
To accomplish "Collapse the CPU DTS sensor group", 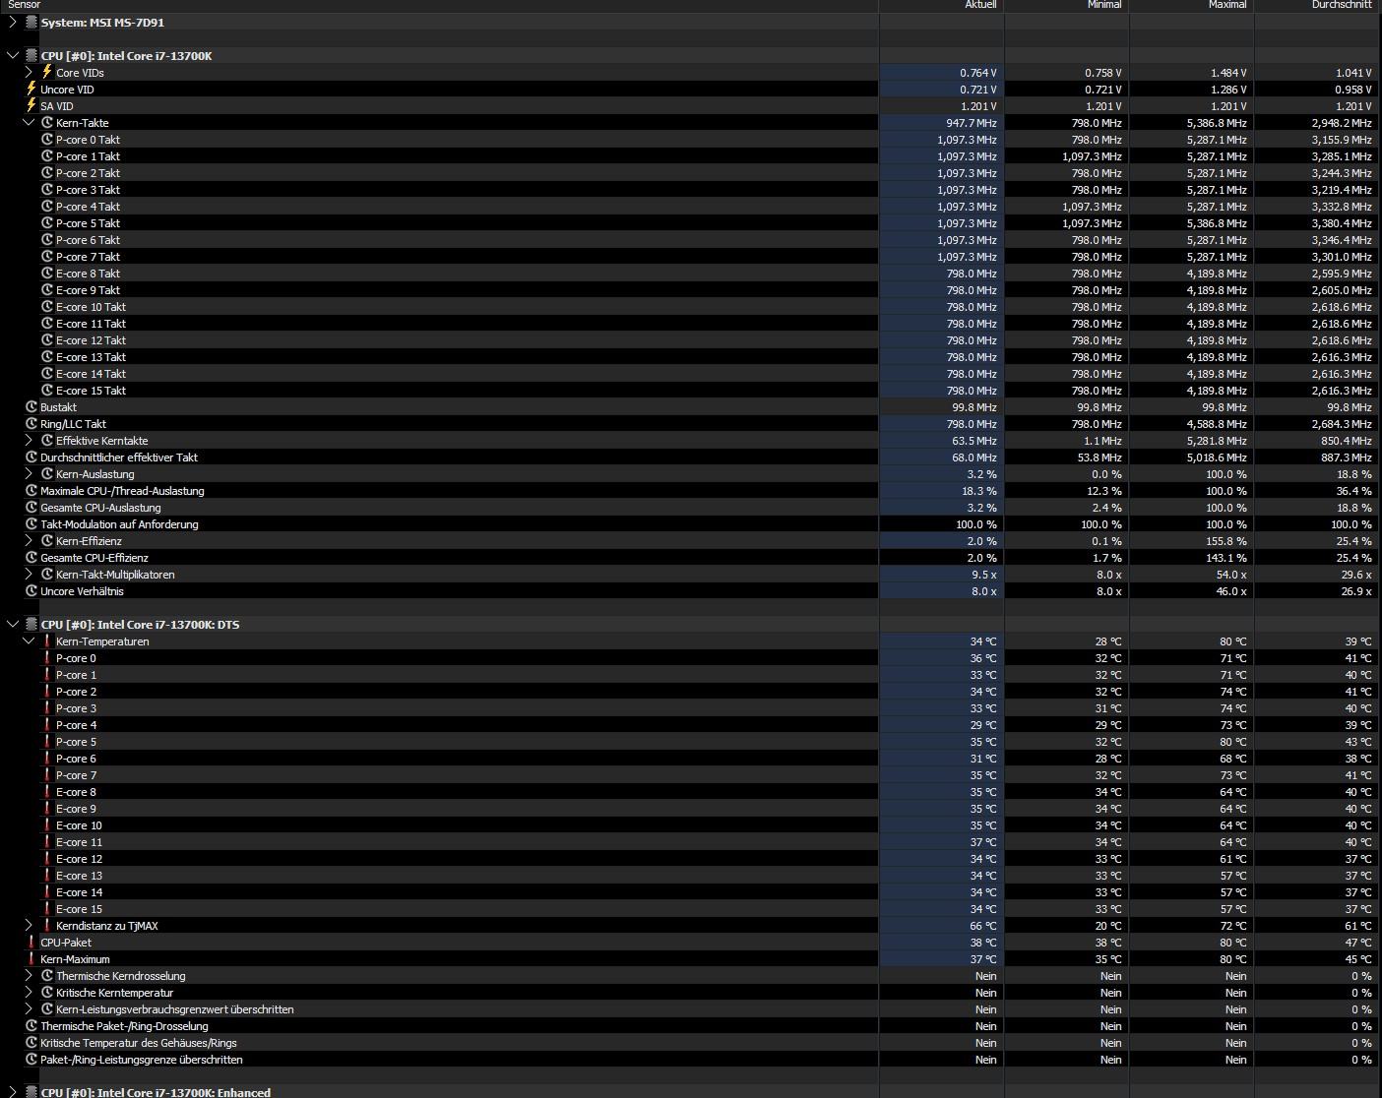I will coord(13,625).
